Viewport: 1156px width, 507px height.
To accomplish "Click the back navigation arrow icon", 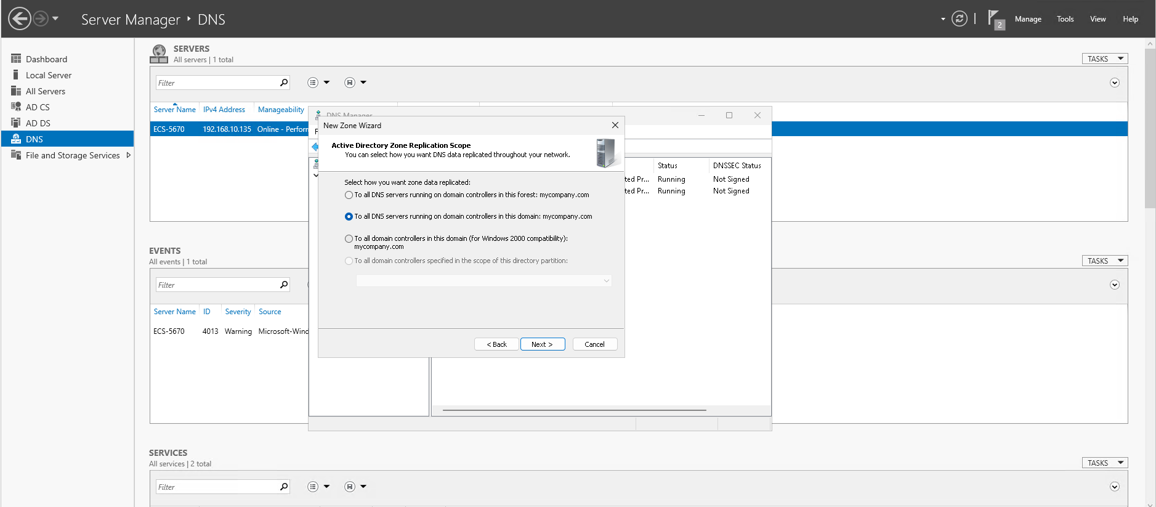I will tap(20, 18).
